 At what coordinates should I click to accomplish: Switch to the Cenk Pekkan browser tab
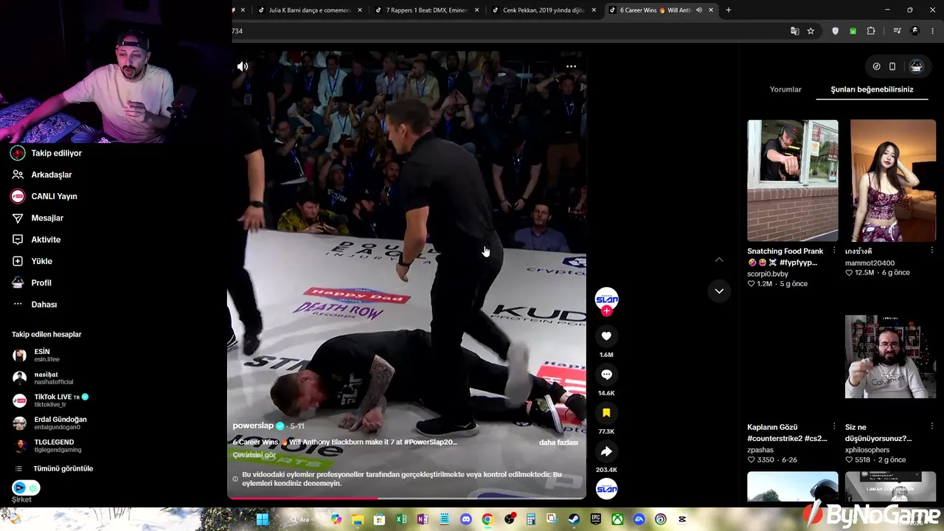(544, 10)
